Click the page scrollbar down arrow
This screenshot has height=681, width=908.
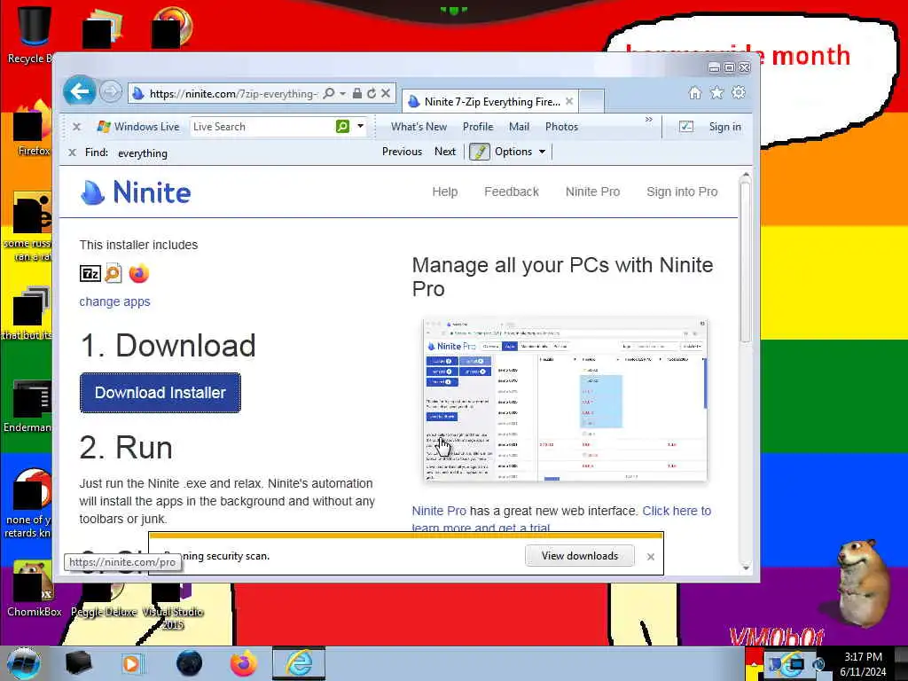[746, 568]
